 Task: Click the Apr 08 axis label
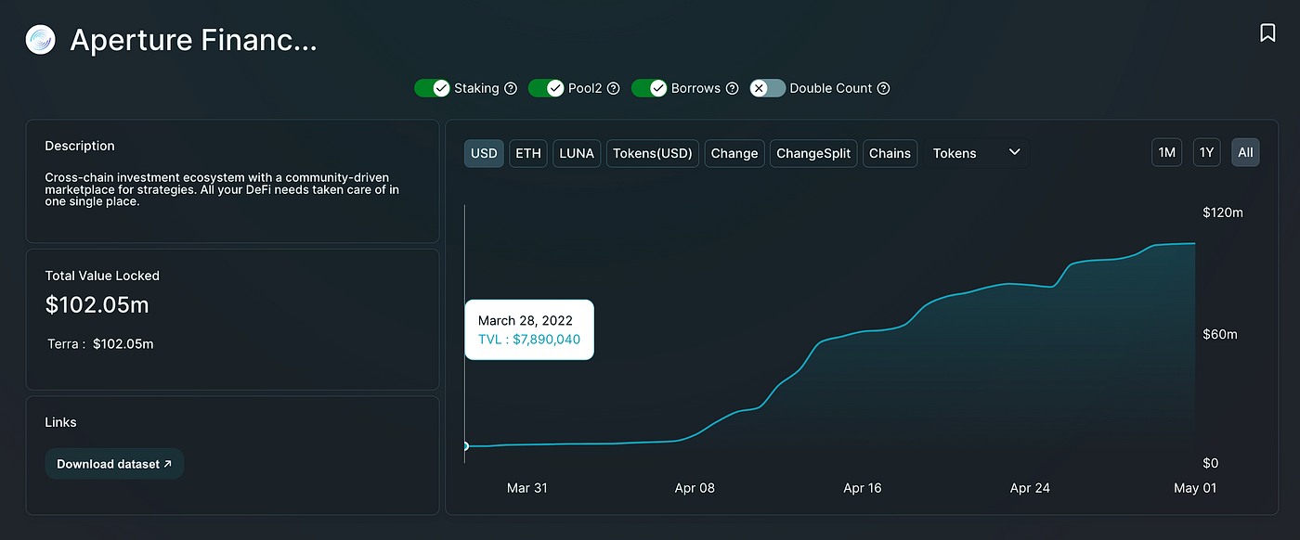[695, 488]
